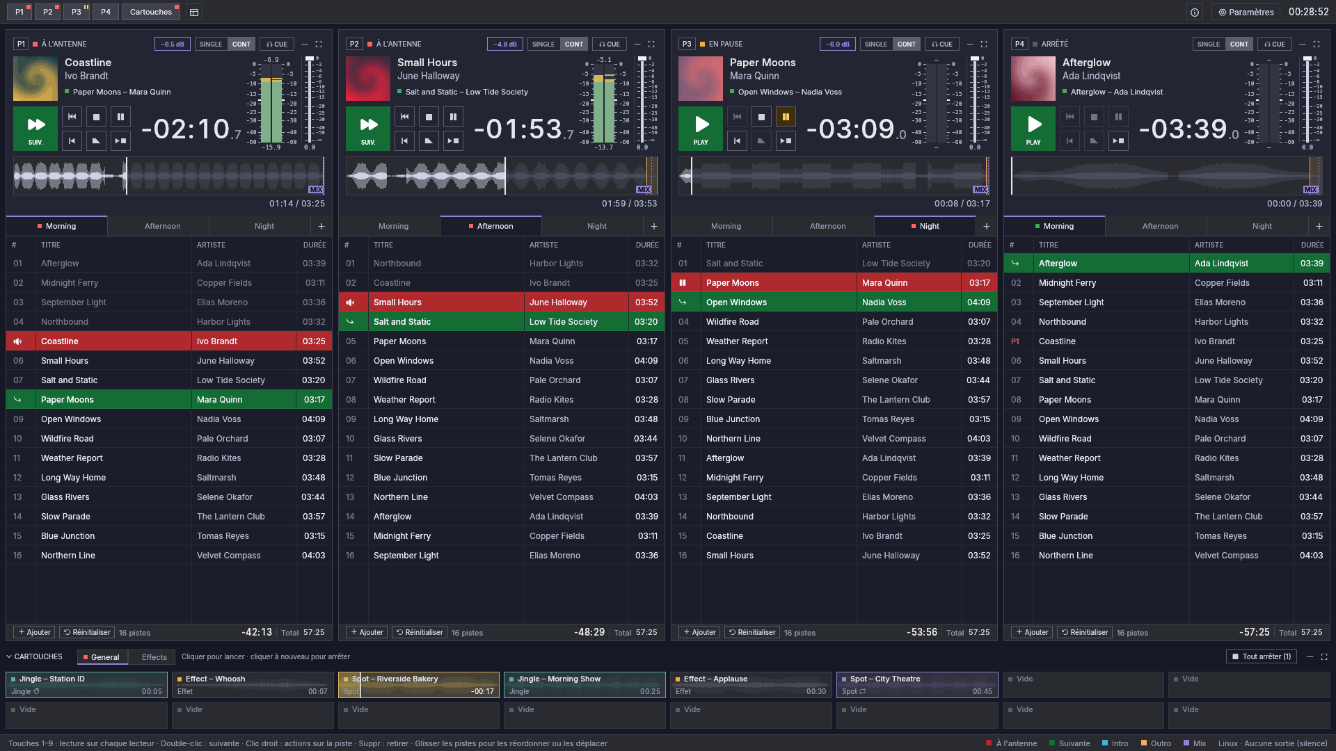
Task: Select Wildfire Road row in P1 playlist
Action: pos(169,439)
